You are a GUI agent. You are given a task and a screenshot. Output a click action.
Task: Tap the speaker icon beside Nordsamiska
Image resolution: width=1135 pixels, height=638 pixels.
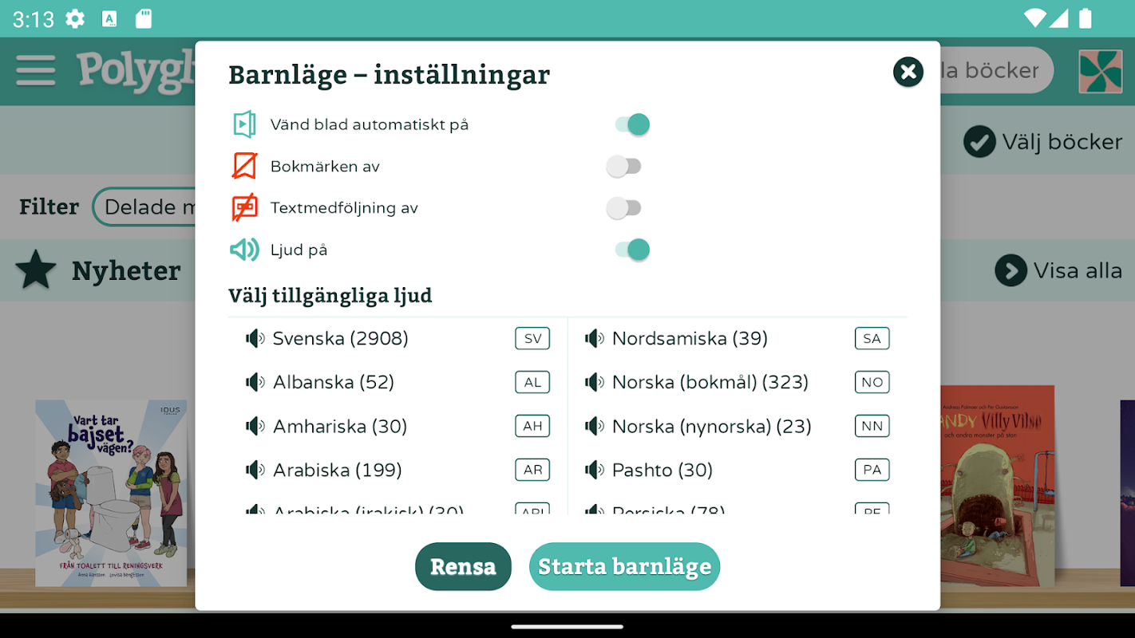(594, 338)
